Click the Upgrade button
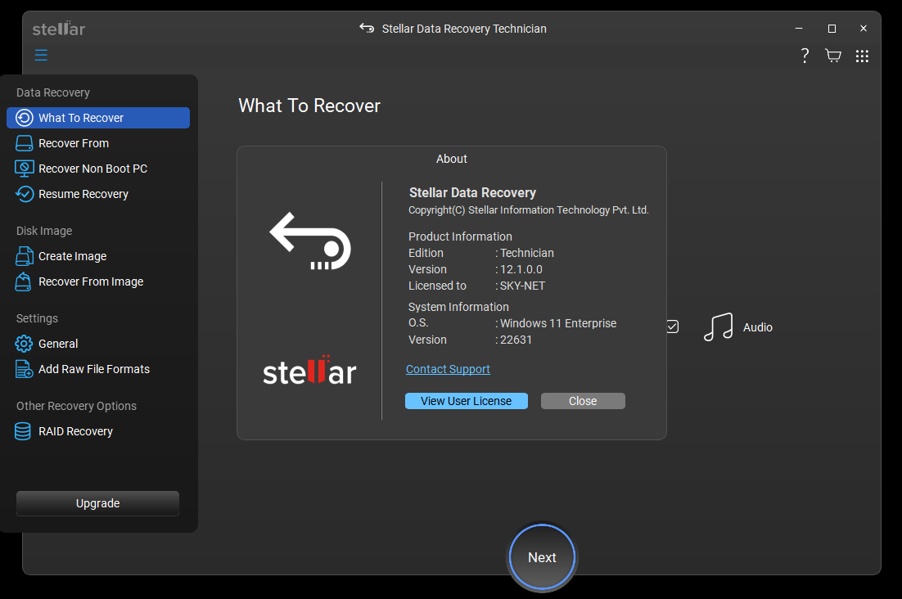Screen dimensions: 902x599 (x=97, y=503)
